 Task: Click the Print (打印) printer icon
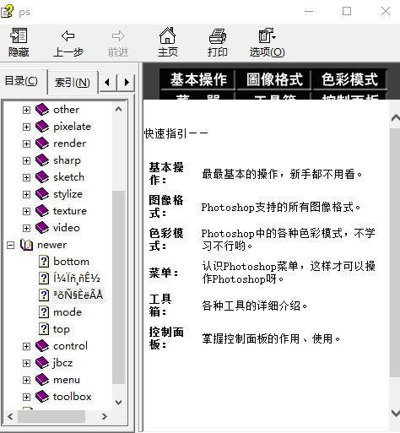(218, 36)
